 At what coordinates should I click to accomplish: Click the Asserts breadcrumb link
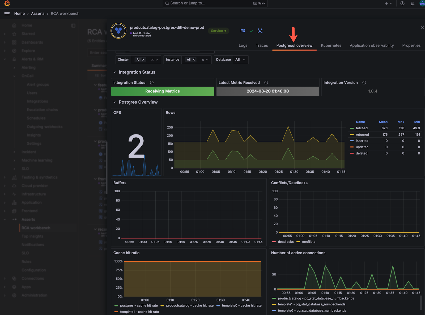coord(38,14)
